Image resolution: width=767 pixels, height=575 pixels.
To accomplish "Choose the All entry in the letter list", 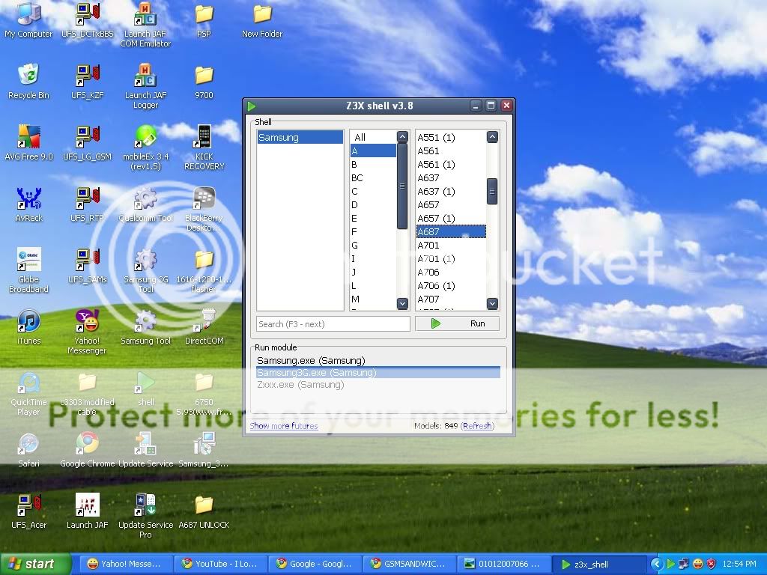I will 373,138.
